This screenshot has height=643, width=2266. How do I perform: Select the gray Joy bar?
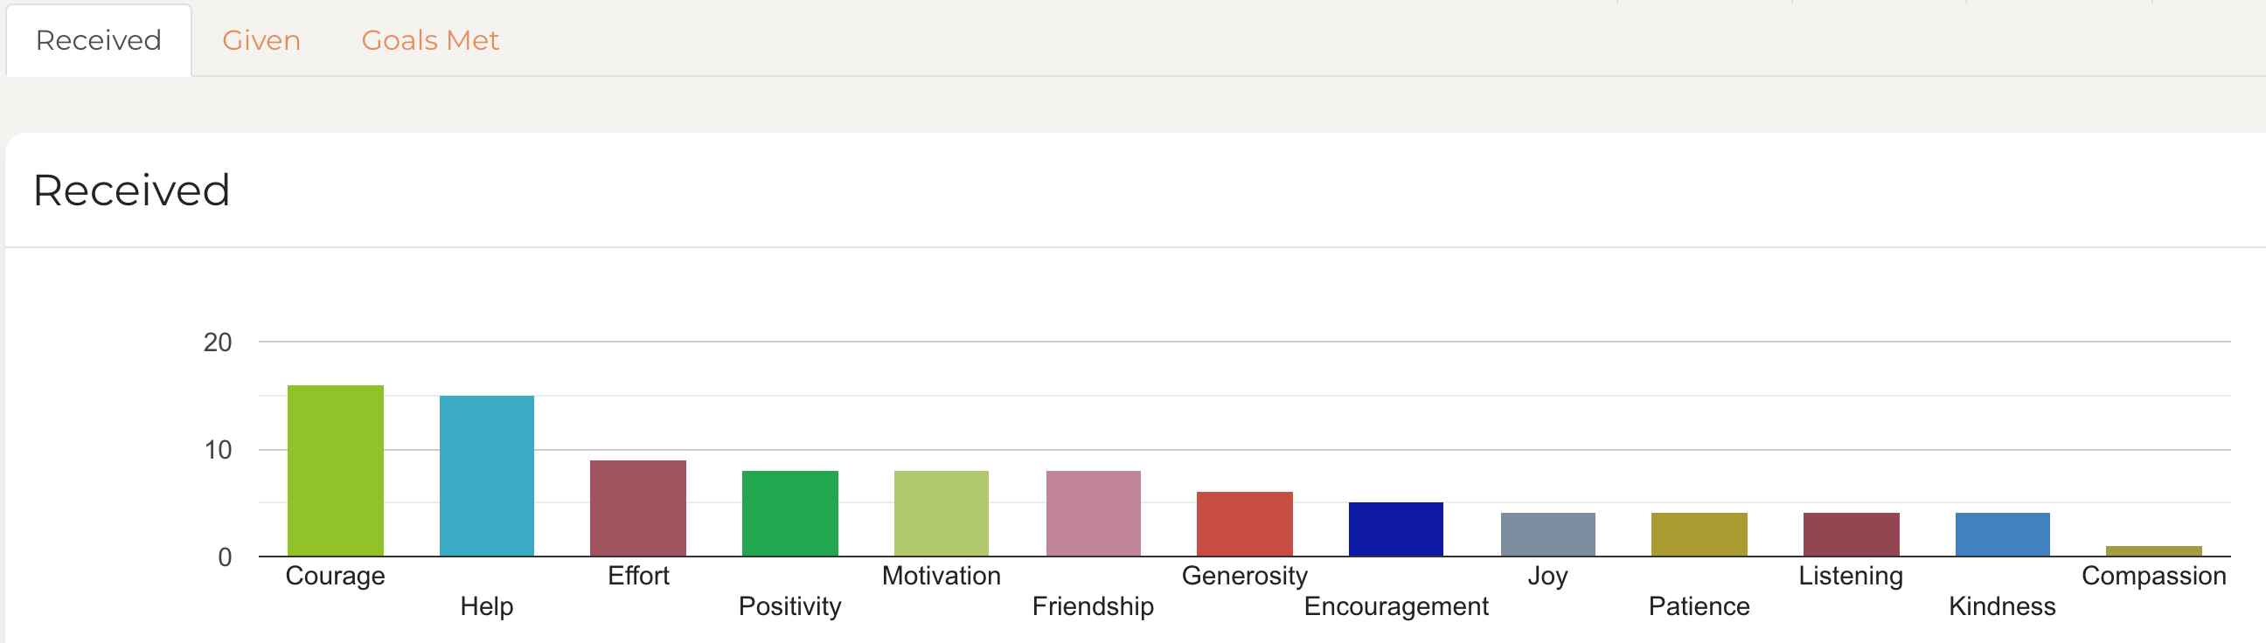[x=1547, y=535]
